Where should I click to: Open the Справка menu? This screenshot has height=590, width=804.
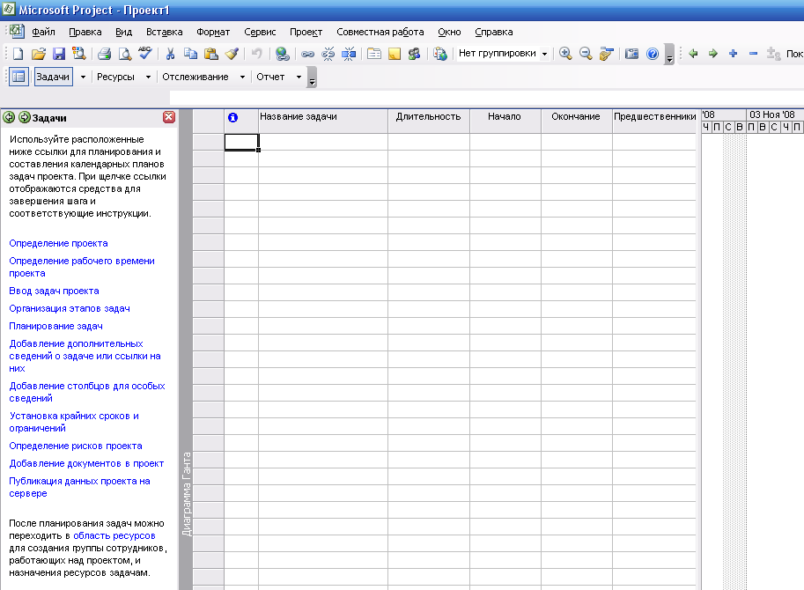494,32
